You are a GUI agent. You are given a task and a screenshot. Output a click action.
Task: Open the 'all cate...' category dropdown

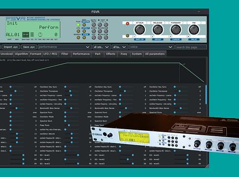pos(102,47)
